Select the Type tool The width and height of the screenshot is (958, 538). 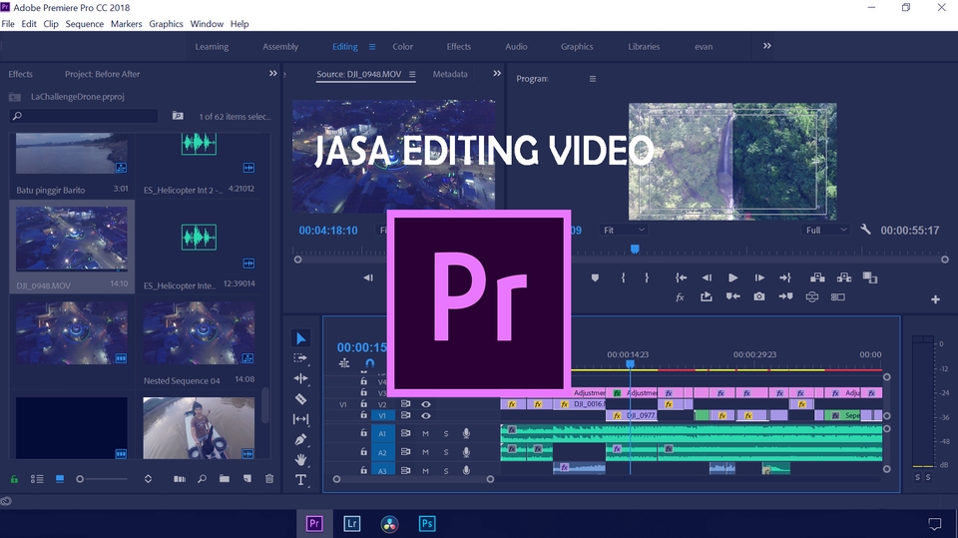tap(300, 480)
